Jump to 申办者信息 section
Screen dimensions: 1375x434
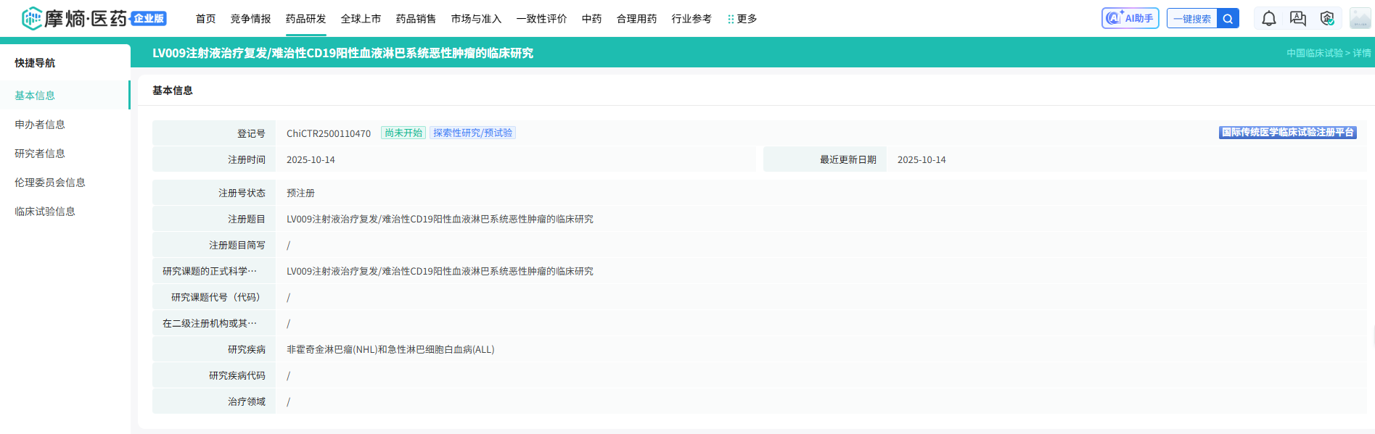40,125
